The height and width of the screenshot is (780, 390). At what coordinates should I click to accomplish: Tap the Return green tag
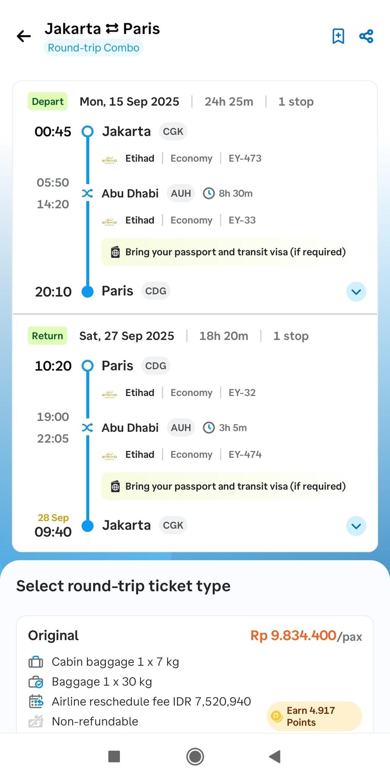48,336
